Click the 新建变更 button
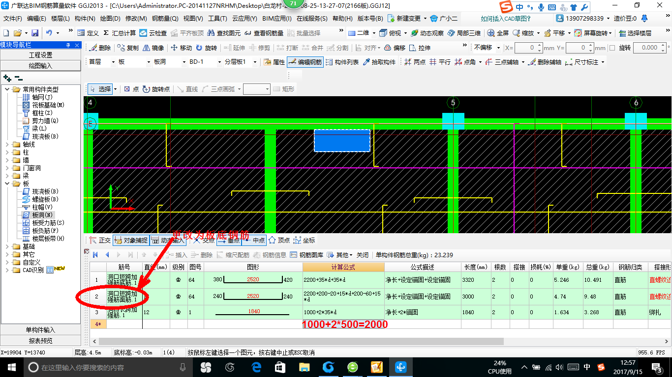The image size is (672, 377). click(x=407, y=18)
